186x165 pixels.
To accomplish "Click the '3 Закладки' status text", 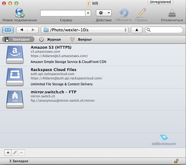I will 19,161.
